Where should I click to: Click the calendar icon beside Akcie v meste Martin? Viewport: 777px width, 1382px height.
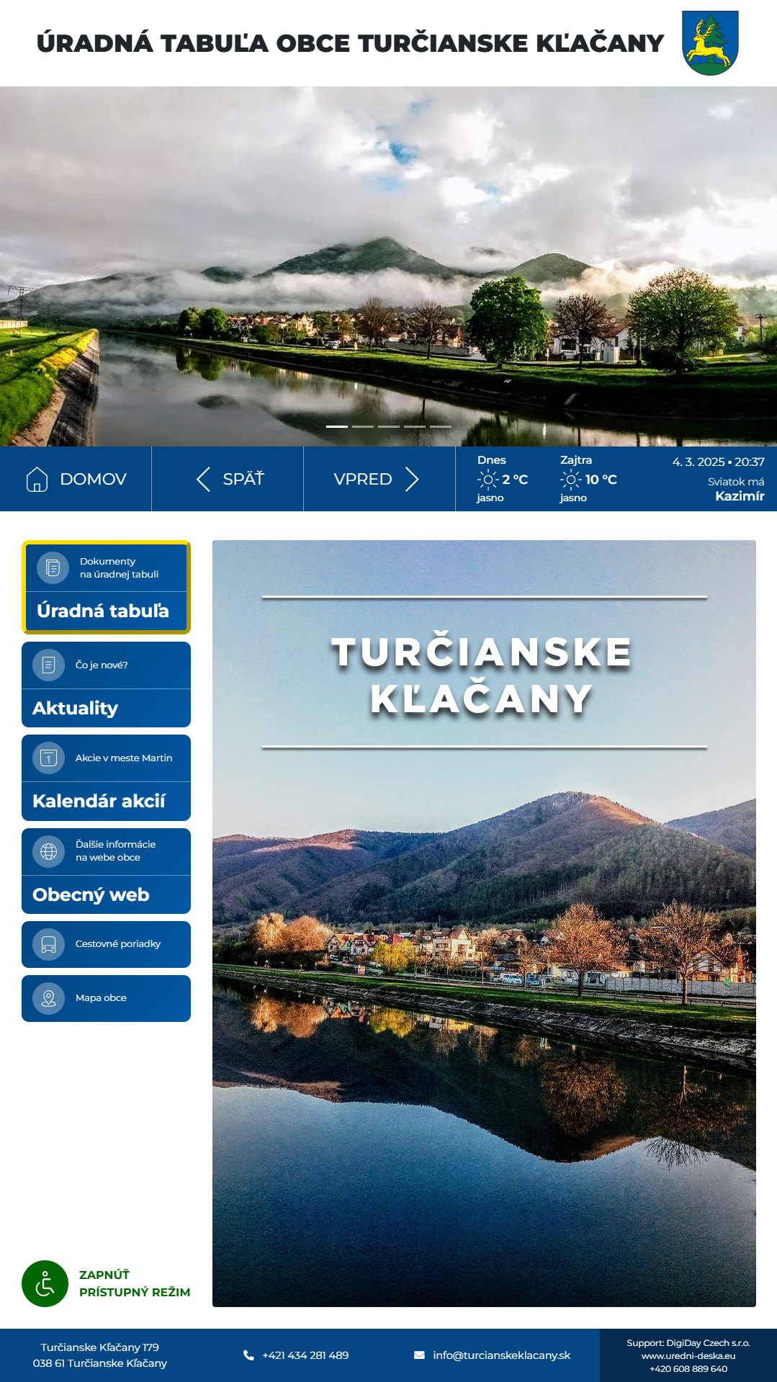coord(48,758)
